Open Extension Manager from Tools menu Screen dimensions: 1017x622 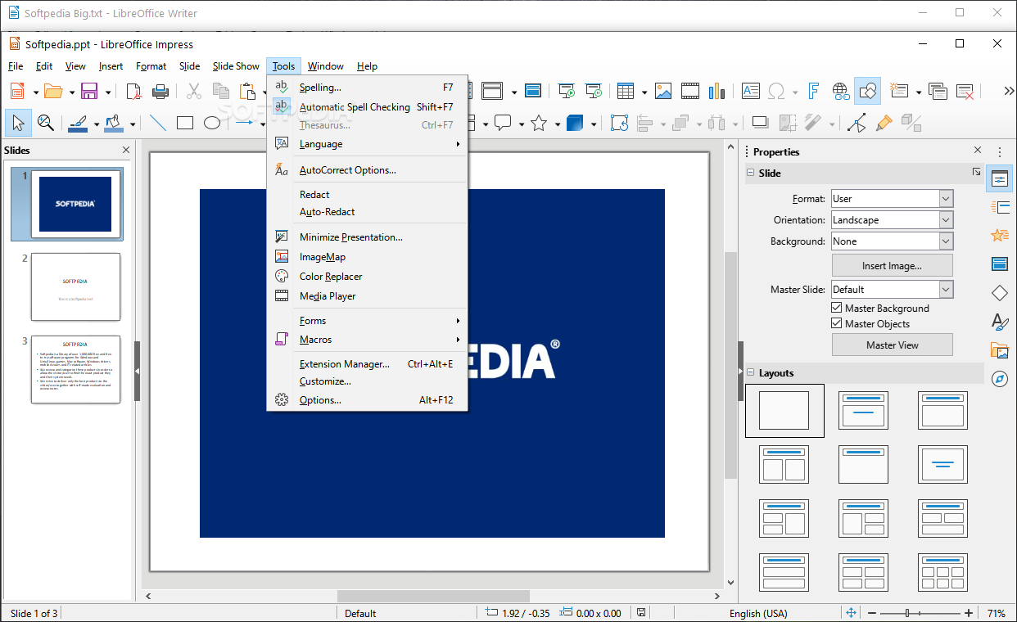click(367, 364)
